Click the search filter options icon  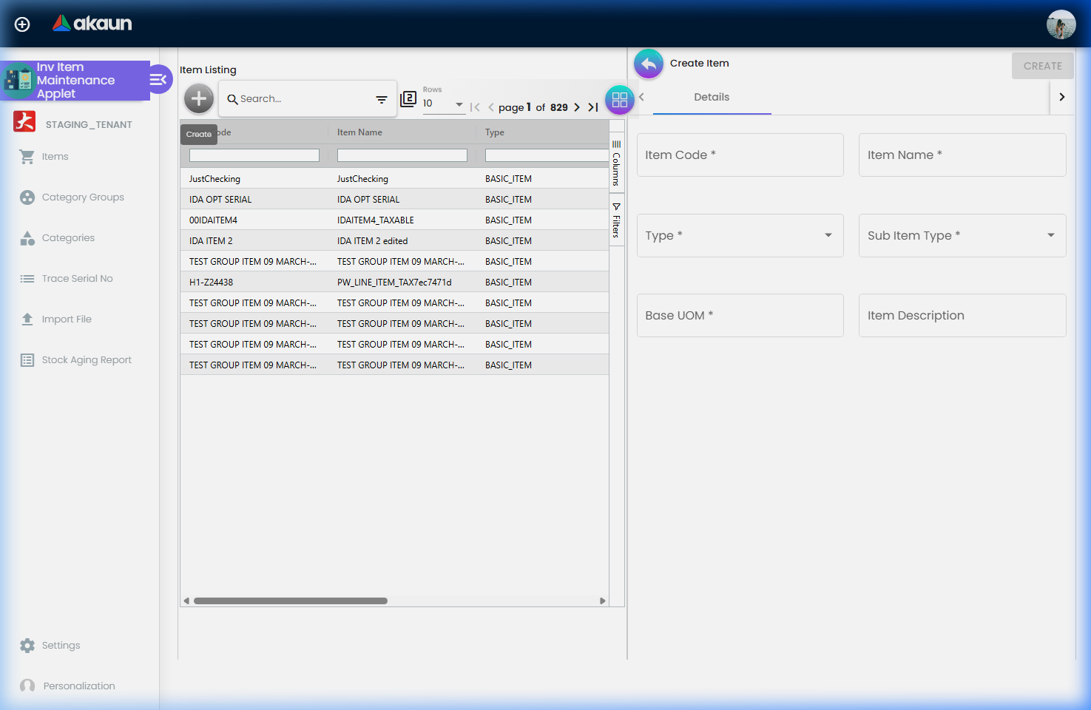(382, 99)
